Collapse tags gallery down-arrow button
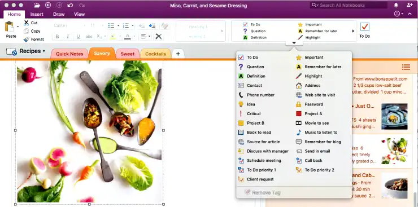The width and height of the screenshot is (418, 207). [x=294, y=43]
